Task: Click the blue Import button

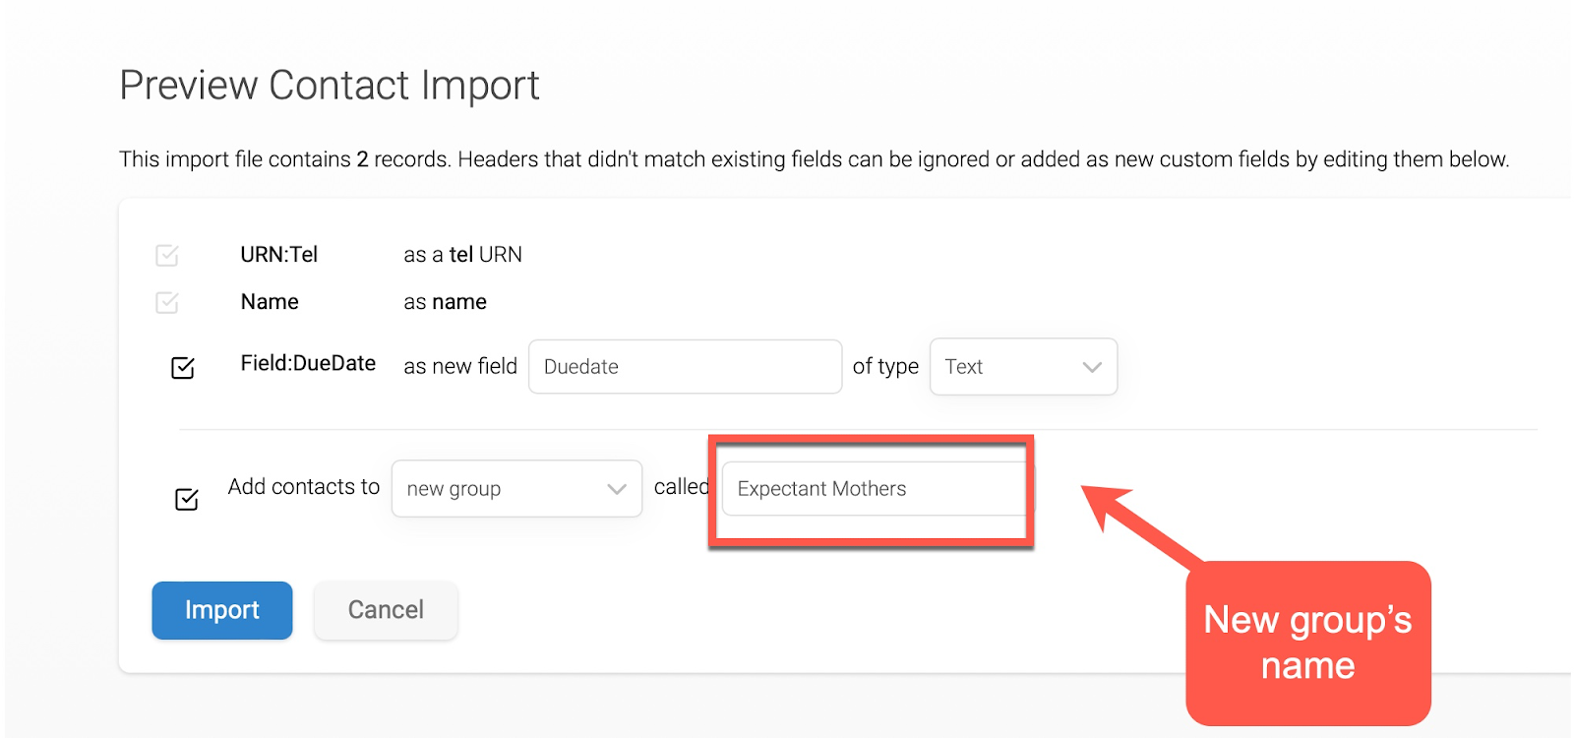Action: (x=222, y=610)
